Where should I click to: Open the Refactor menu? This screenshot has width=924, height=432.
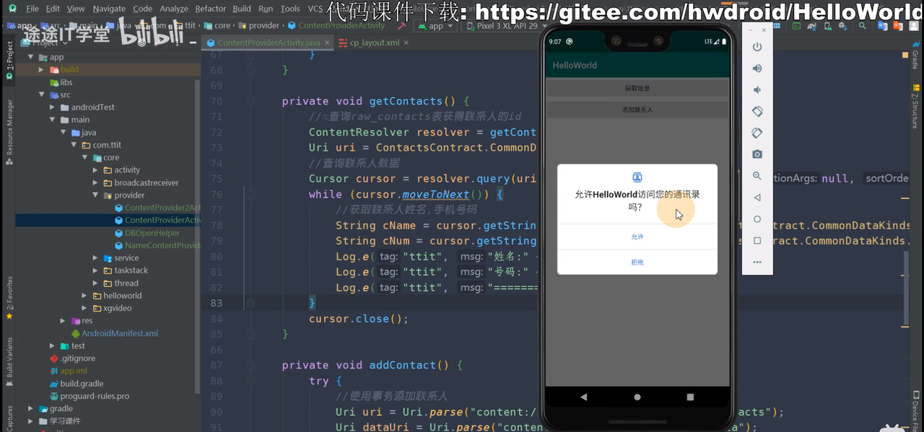[210, 9]
